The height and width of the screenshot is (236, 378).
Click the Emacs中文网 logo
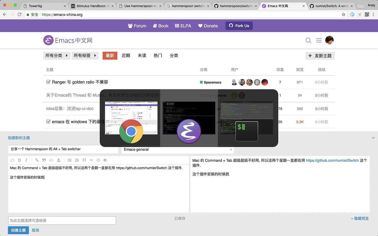(x=68, y=41)
